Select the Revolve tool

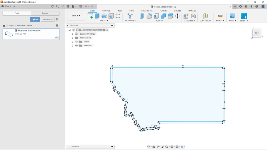[x=104, y=16]
